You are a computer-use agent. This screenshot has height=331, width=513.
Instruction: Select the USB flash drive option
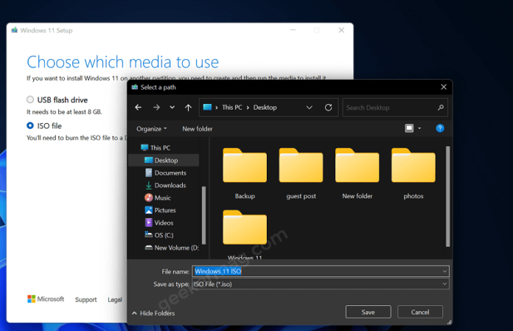click(x=30, y=100)
